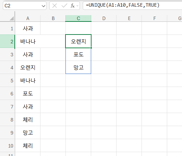Click cell A6 containing 포도

coord(28,93)
